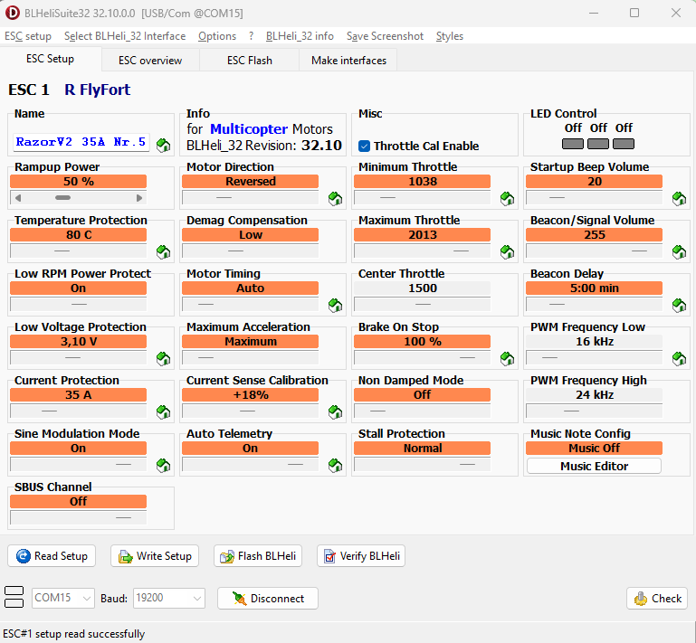The image size is (696, 643).
Task: Click the Verify BLHeli button
Action: (361, 555)
